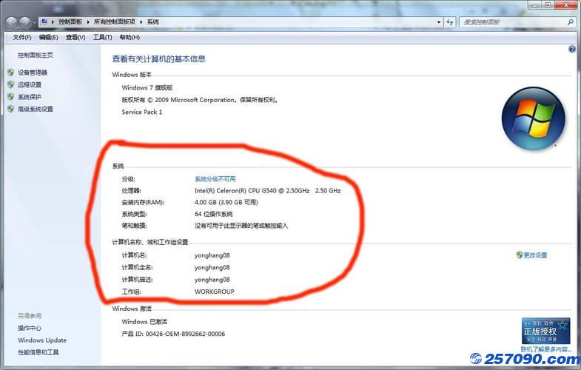Image resolution: width=581 pixels, height=370 pixels.
Task: Click the shield icon beside 更改设置
Action: (x=520, y=255)
